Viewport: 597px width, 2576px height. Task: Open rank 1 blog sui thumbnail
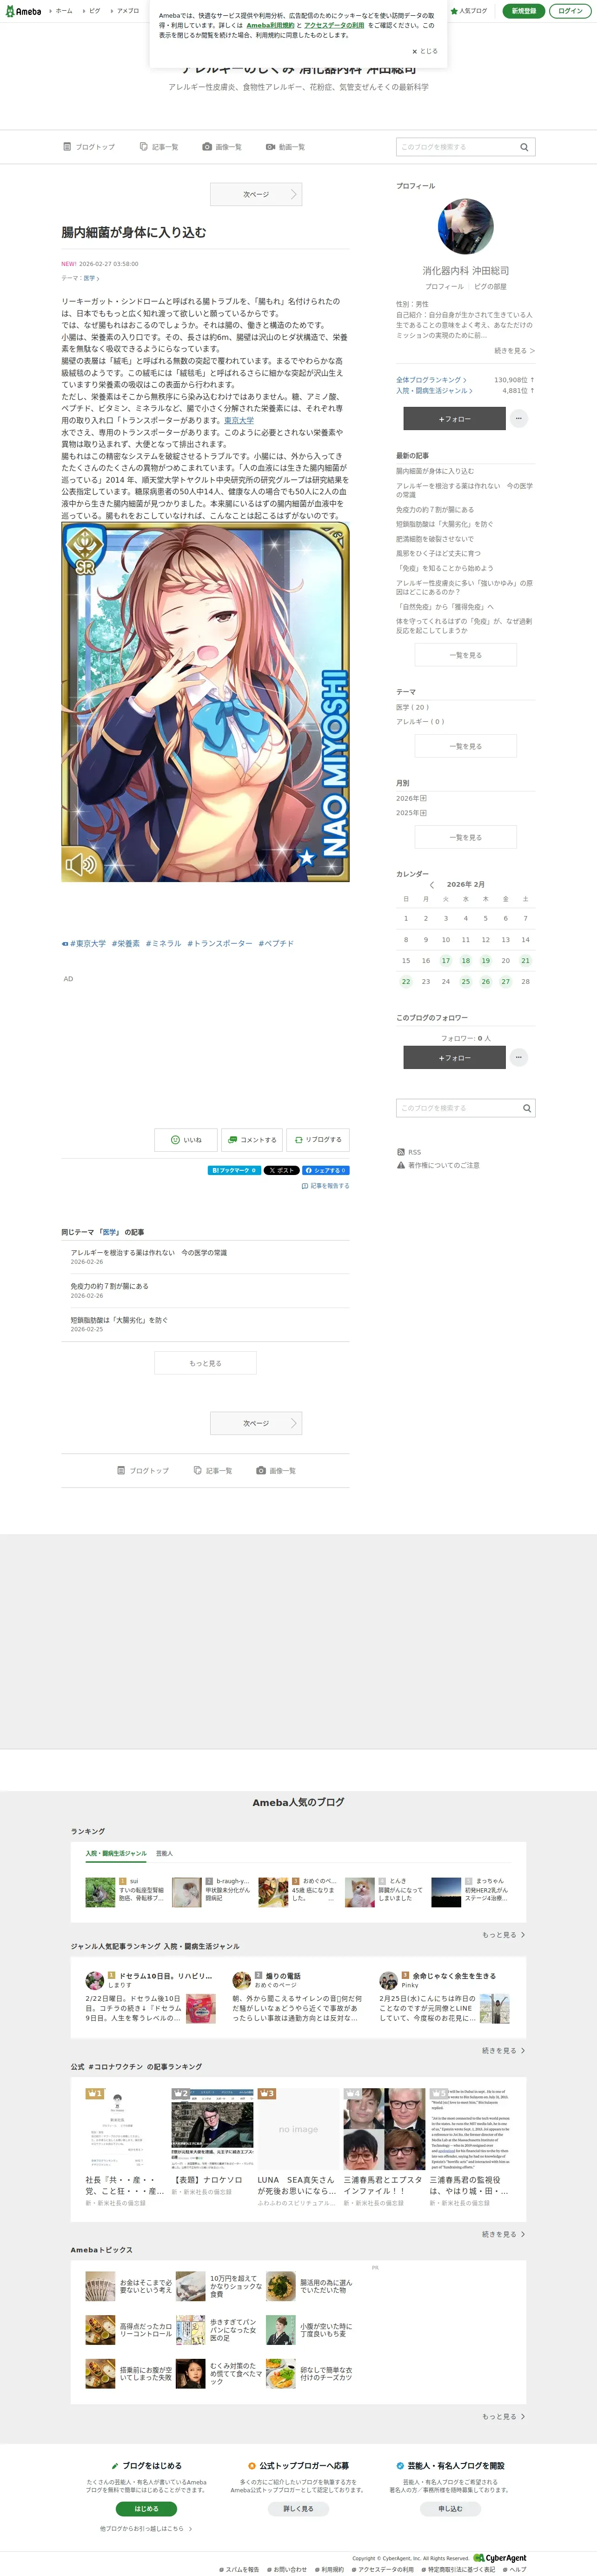[100, 1892]
